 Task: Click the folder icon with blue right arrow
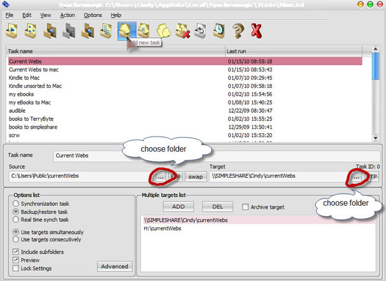pyautogui.click(x=50, y=31)
